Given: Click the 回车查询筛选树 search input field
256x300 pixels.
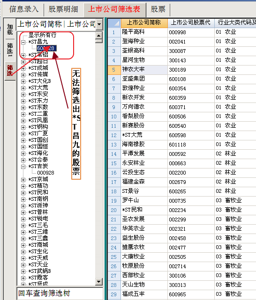Looking at the screenshot, I should (x=60, y=293).
